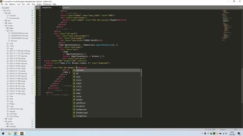Screen dimensions: 243x136
Task: Click the dist folder icon in sidebar
Action: pyautogui.click(x=6, y=20)
